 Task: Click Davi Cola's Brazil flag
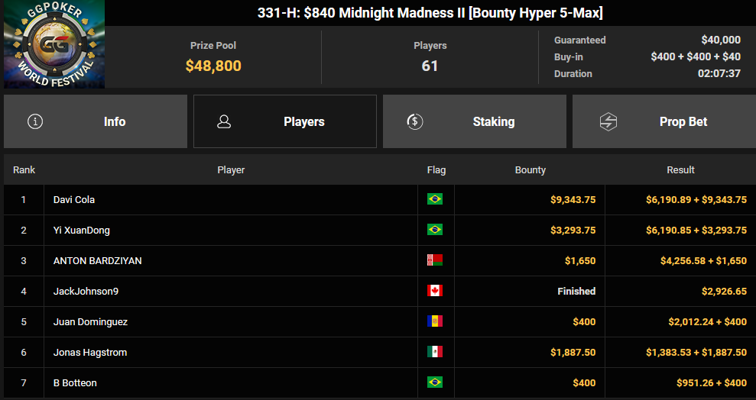[434, 199]
